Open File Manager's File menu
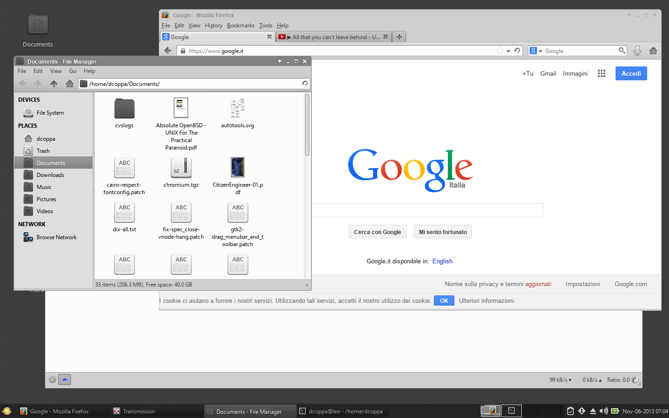 [x=22, y=71]
